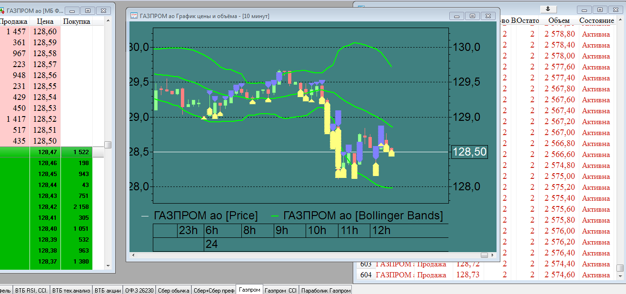Click the current price label 128,50 on chart
Image resolution: width=626 pixels, height=294 pixels.
tap(469, 152)
